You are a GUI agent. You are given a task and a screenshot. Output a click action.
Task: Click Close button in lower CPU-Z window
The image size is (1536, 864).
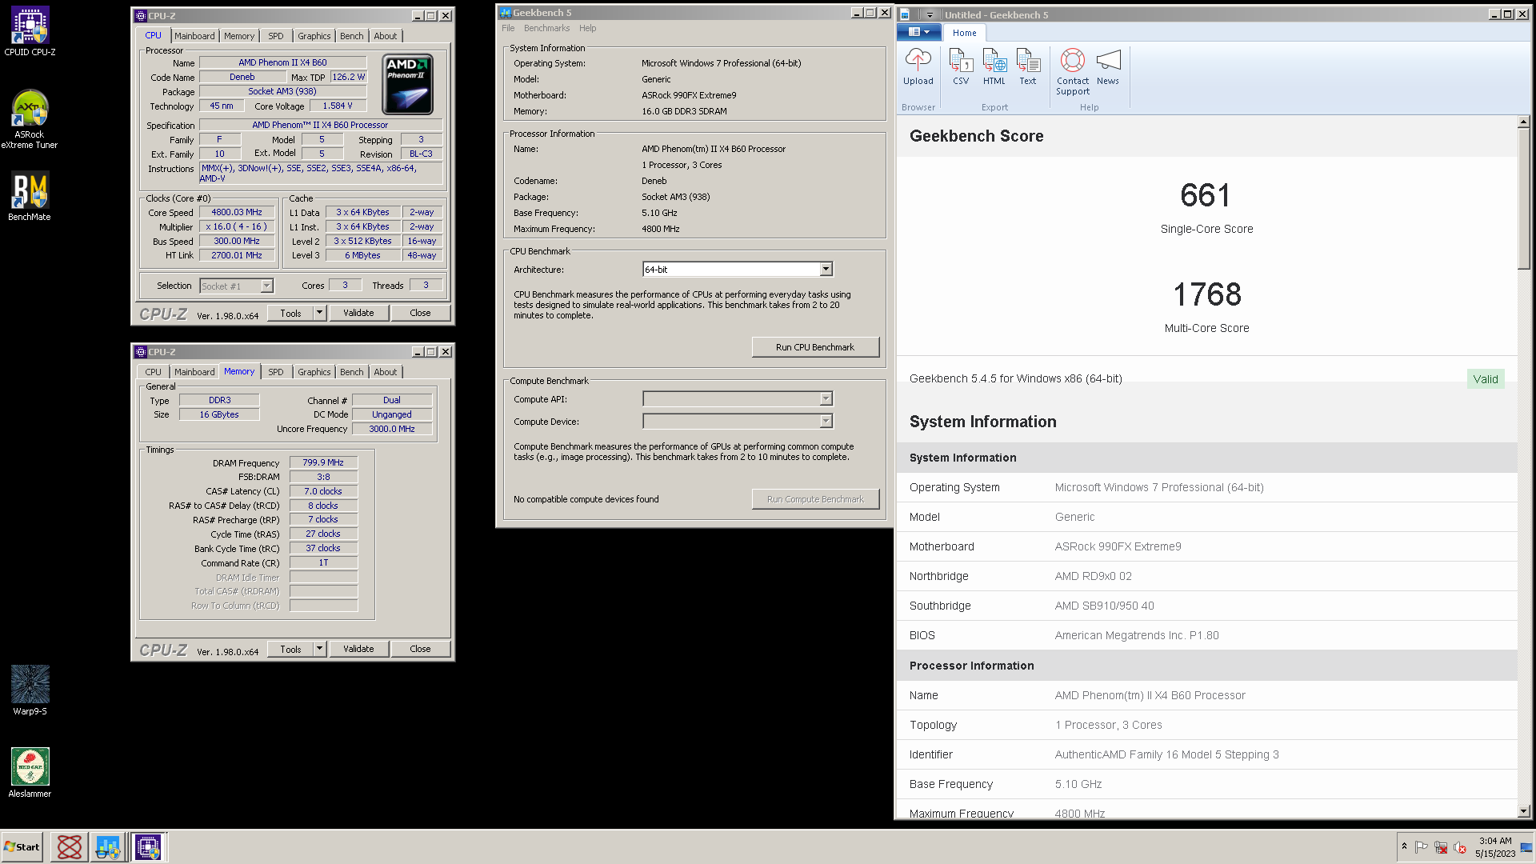tap(420, 649)
